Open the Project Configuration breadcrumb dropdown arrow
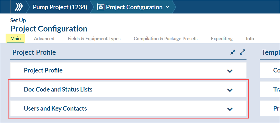 (x=168, y=7)
